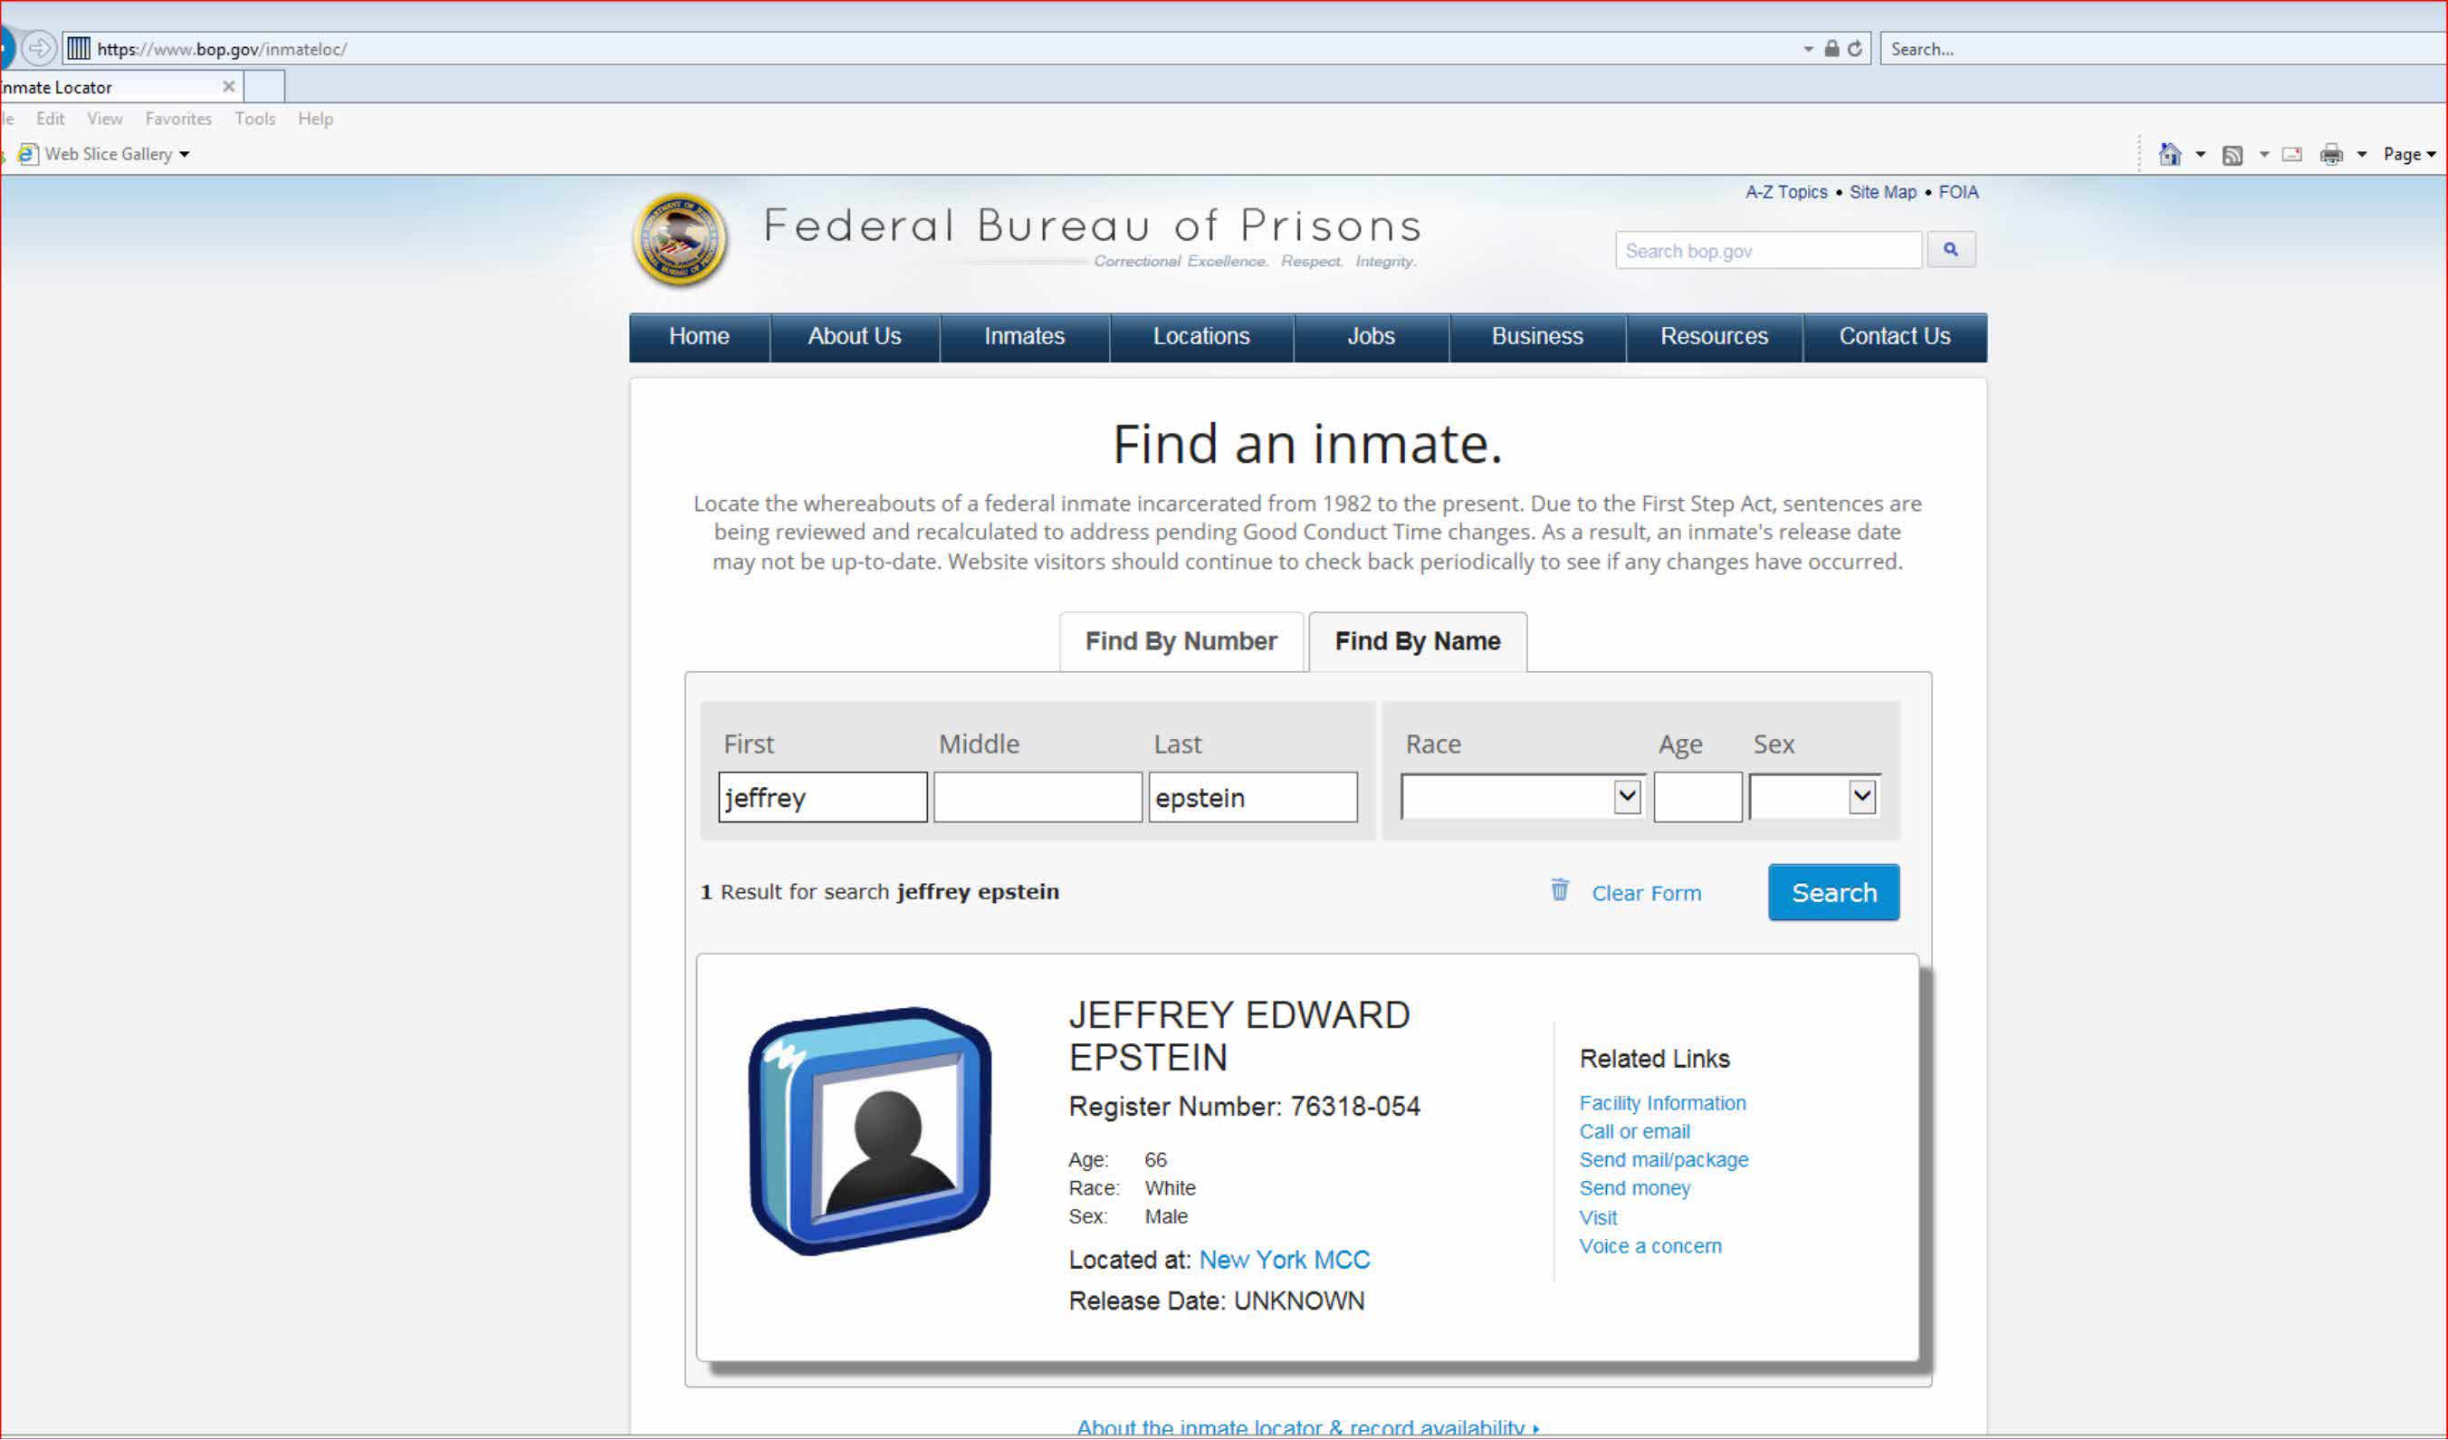Click the Print icon in toolbar

click(x=2330, y=155)
